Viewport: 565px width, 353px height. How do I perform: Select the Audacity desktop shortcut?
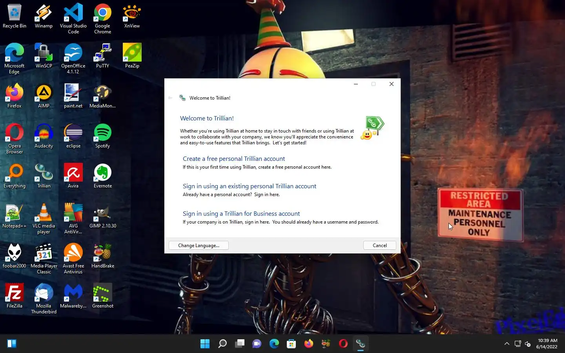point(44,136)
